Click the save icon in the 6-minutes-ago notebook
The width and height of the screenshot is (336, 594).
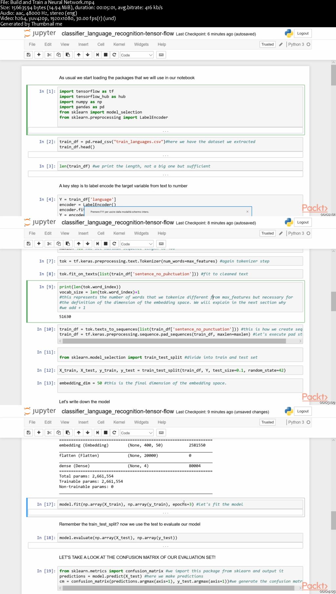pos(29,55)
